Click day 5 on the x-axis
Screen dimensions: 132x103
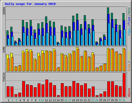pyautogui.click(x=24, y=100)
